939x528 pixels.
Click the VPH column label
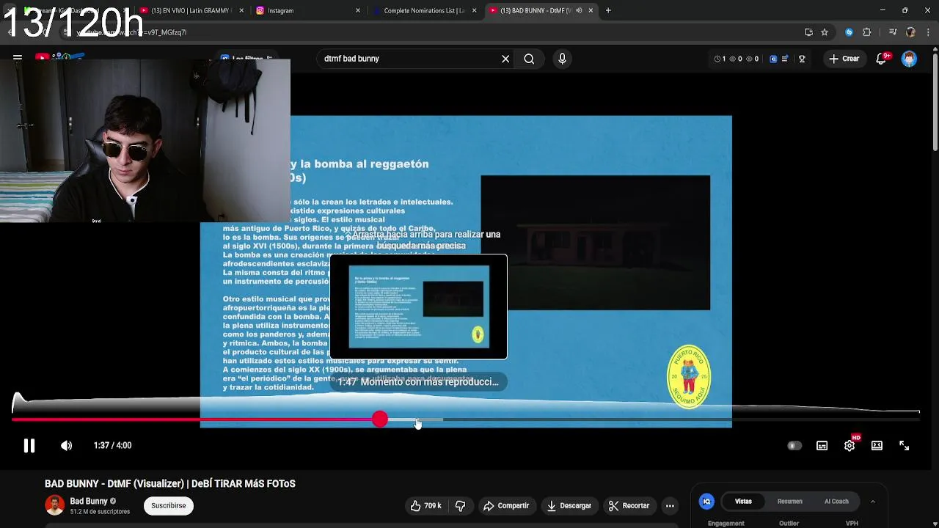coord(852,524)
